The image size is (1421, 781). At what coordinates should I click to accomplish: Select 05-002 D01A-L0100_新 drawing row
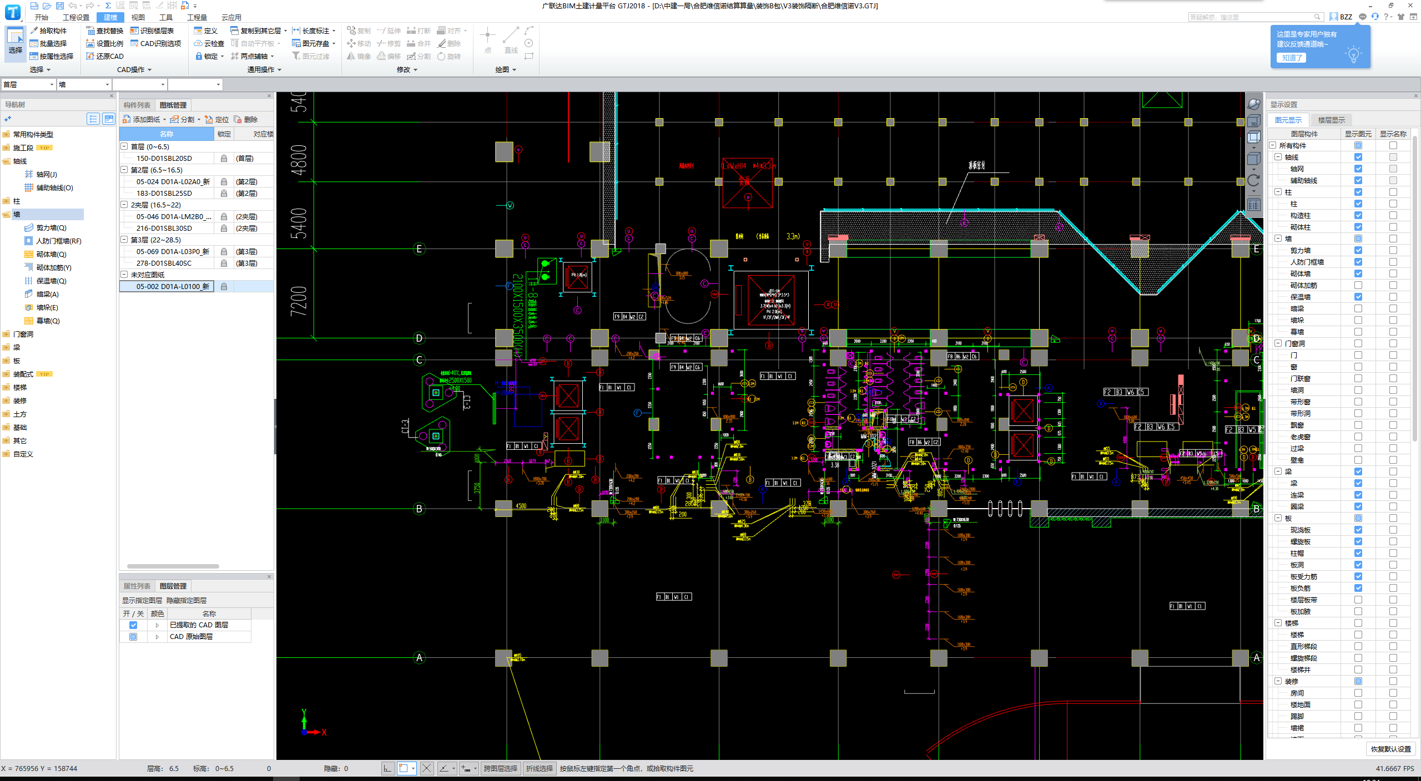(196, 286)
